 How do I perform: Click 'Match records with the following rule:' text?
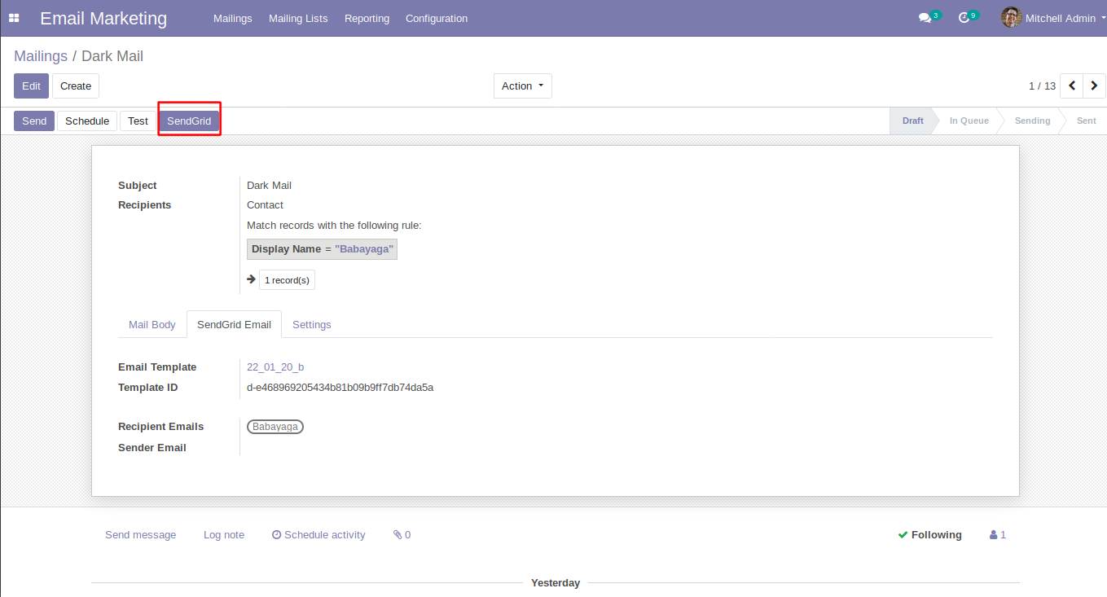[334, 226]
